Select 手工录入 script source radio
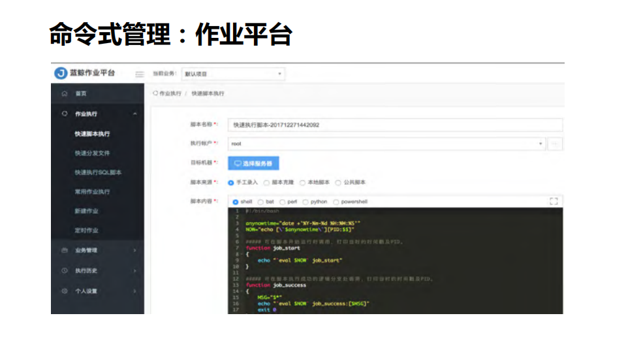626x352 pixels. [x=231, y=183]
